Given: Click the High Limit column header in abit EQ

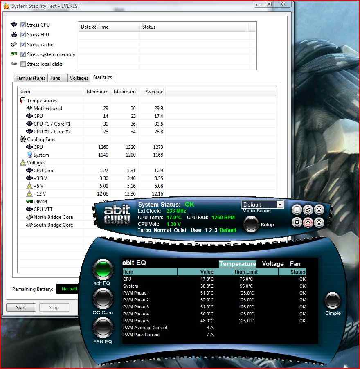Looking at the screenshot, I should [246, 272].
